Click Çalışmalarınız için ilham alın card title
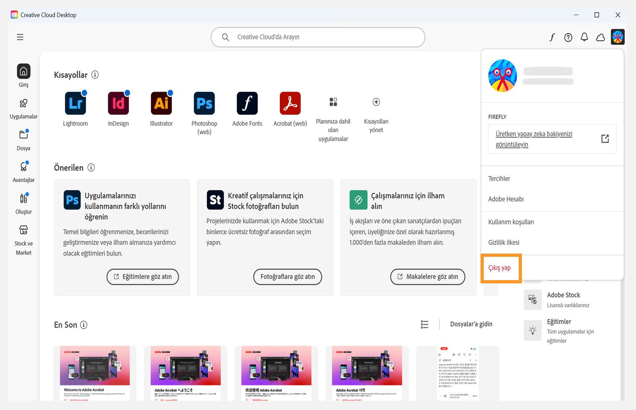This screenshot has width=636, height=410. [x=408, y=201]
